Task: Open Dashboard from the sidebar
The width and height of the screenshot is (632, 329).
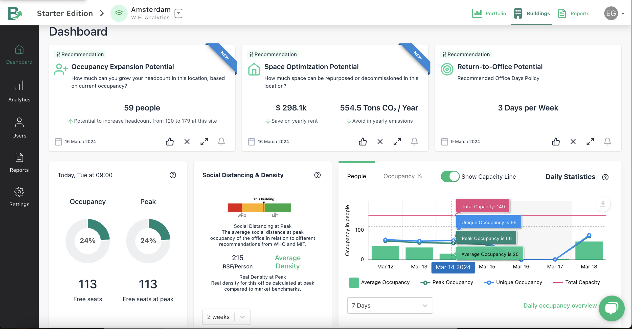Action: pyautogui.click(x=19, y=54)
